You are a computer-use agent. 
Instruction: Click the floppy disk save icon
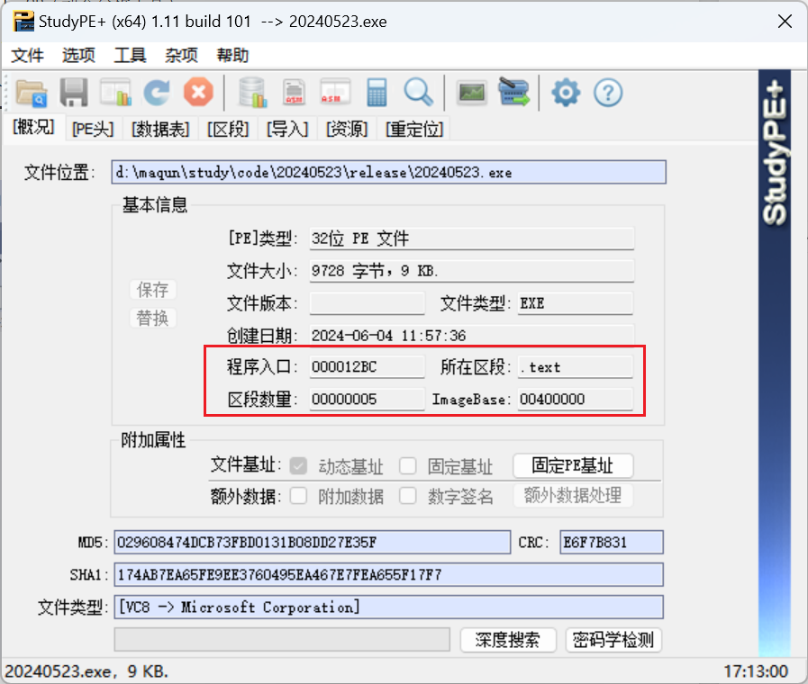(74, 94)
